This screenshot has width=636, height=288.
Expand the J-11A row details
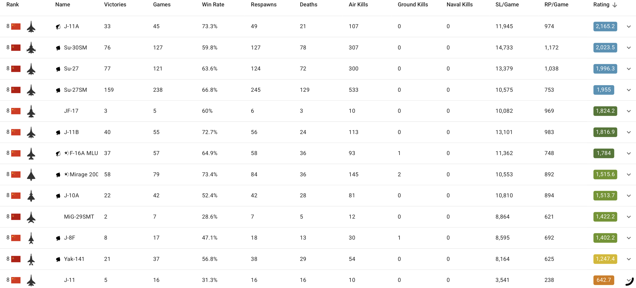click(x=629, y=27)
